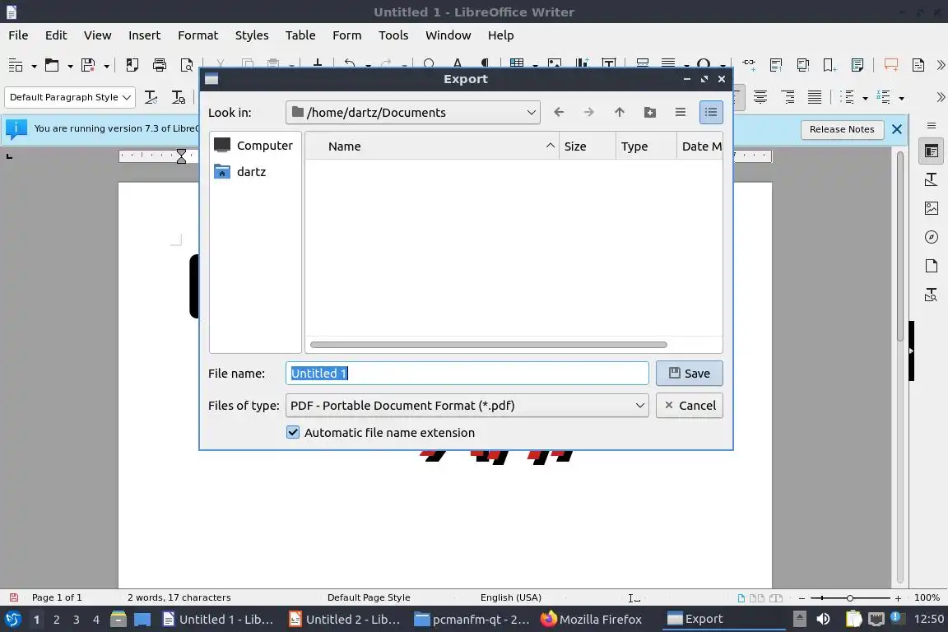948x632 pixels.
Task: Click Update Selected Style icon
Action: pyautogui.click(x=151, y=97)
